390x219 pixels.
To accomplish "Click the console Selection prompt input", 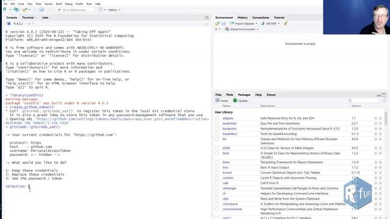I will point(29,186).
